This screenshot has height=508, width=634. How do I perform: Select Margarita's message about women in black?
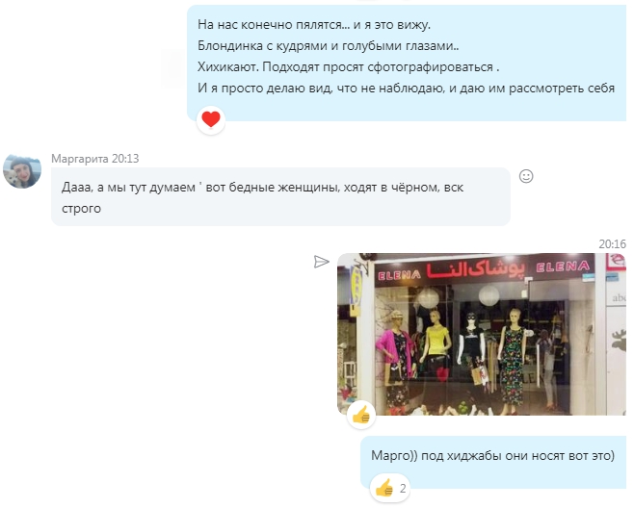[280, 196]
